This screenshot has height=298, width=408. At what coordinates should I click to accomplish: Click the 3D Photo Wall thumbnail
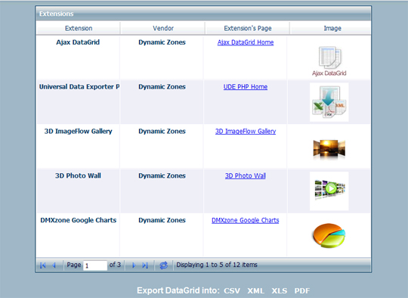coord(329,191)
